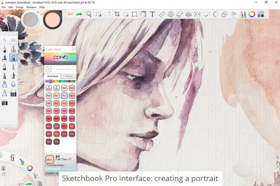Open the Image menu
The height and width of the screenshot is (186, 280).
pos(20,7)
